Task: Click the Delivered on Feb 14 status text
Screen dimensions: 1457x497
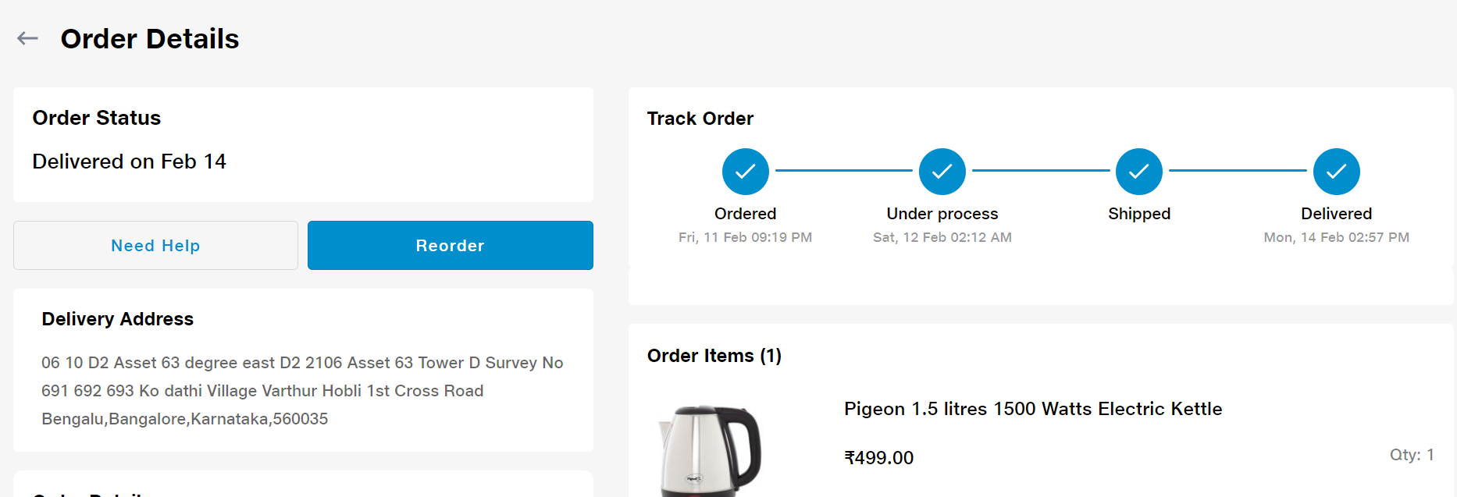Action: (130, 162)
